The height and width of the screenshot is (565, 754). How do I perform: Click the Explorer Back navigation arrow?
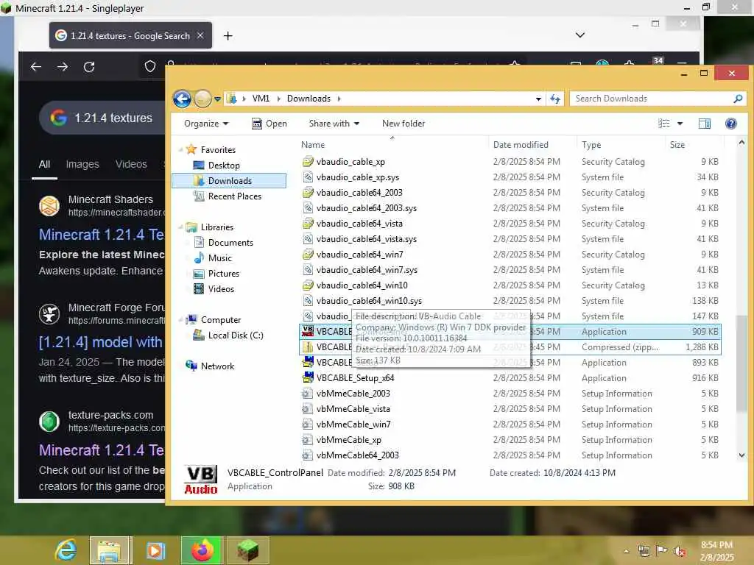(x=182, y=99)
